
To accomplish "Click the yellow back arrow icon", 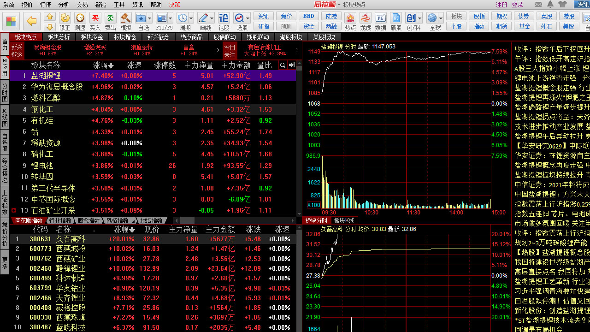I will [31, 21].
